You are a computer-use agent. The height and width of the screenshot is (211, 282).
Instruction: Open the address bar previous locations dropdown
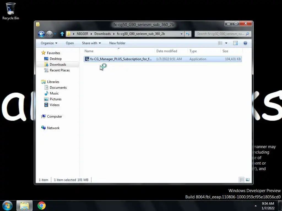click(181, 34)
